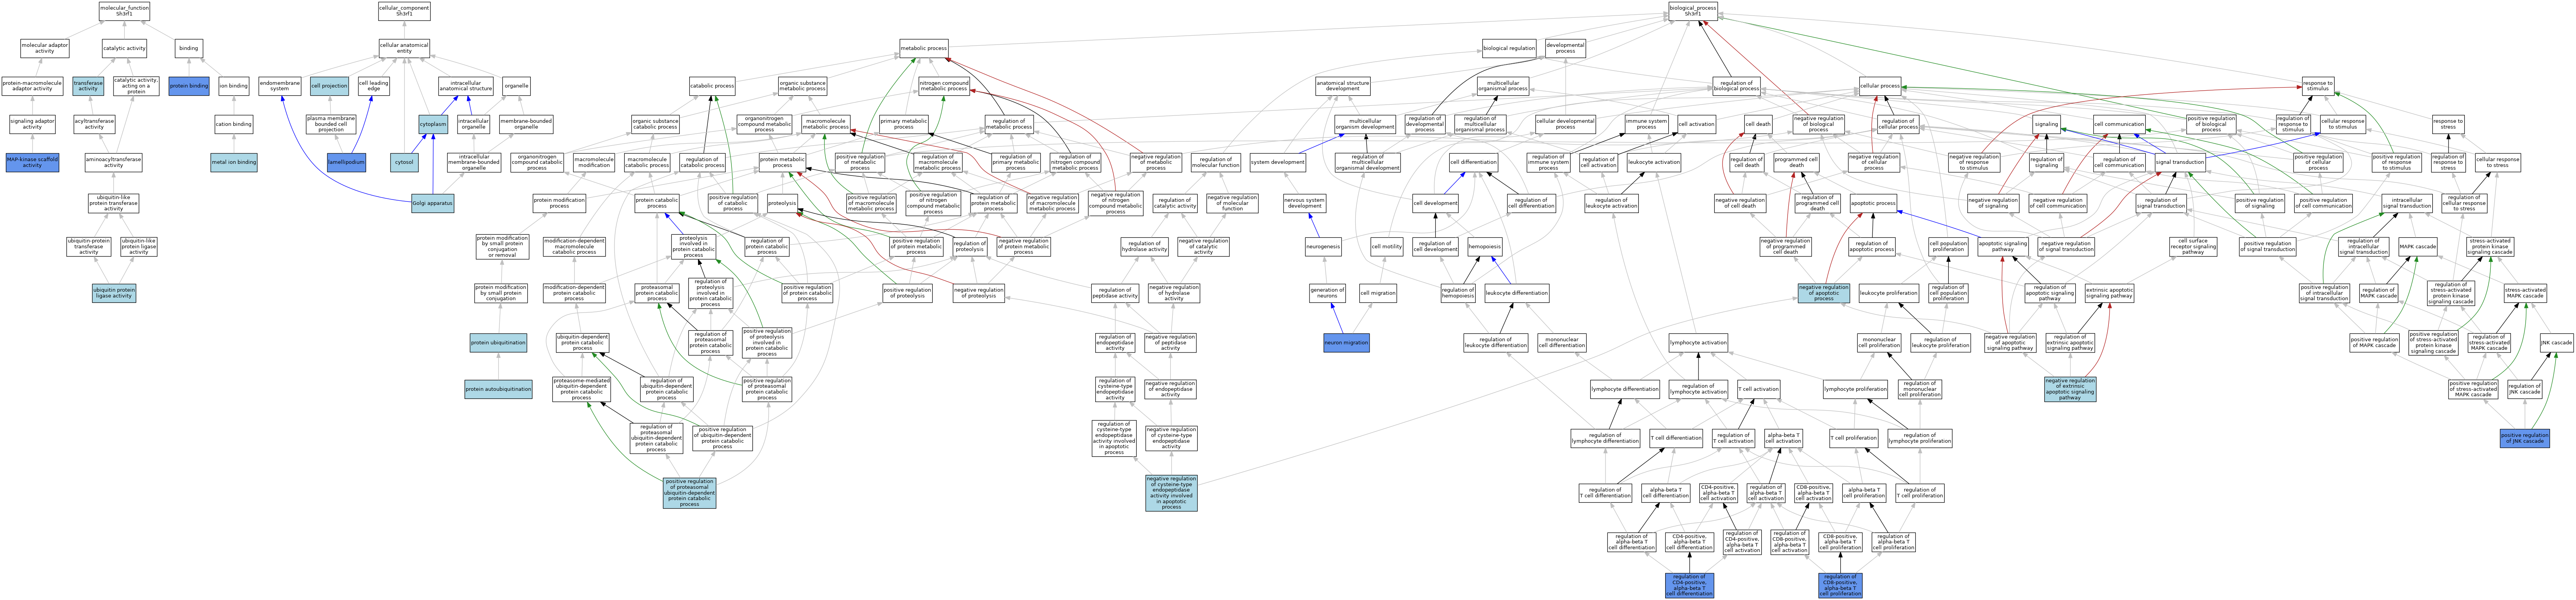Viewport: 2576px width, 600px height.
Task: Click the 'intracellular anatomical structure' node
Action: click(x=466, y=86)
